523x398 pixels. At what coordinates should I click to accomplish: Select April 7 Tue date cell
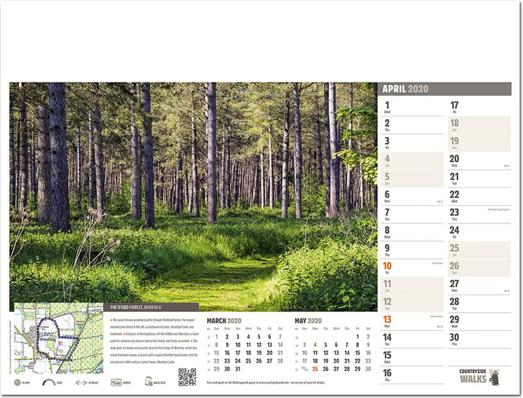[412, 215]
